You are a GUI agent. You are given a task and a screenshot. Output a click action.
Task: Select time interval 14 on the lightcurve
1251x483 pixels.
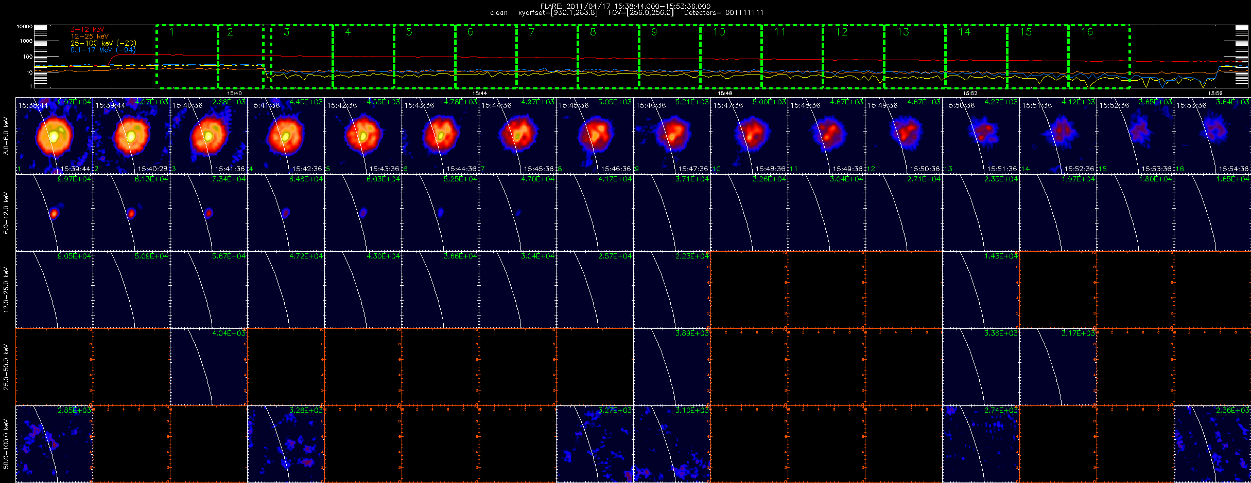tap(977, 56)
